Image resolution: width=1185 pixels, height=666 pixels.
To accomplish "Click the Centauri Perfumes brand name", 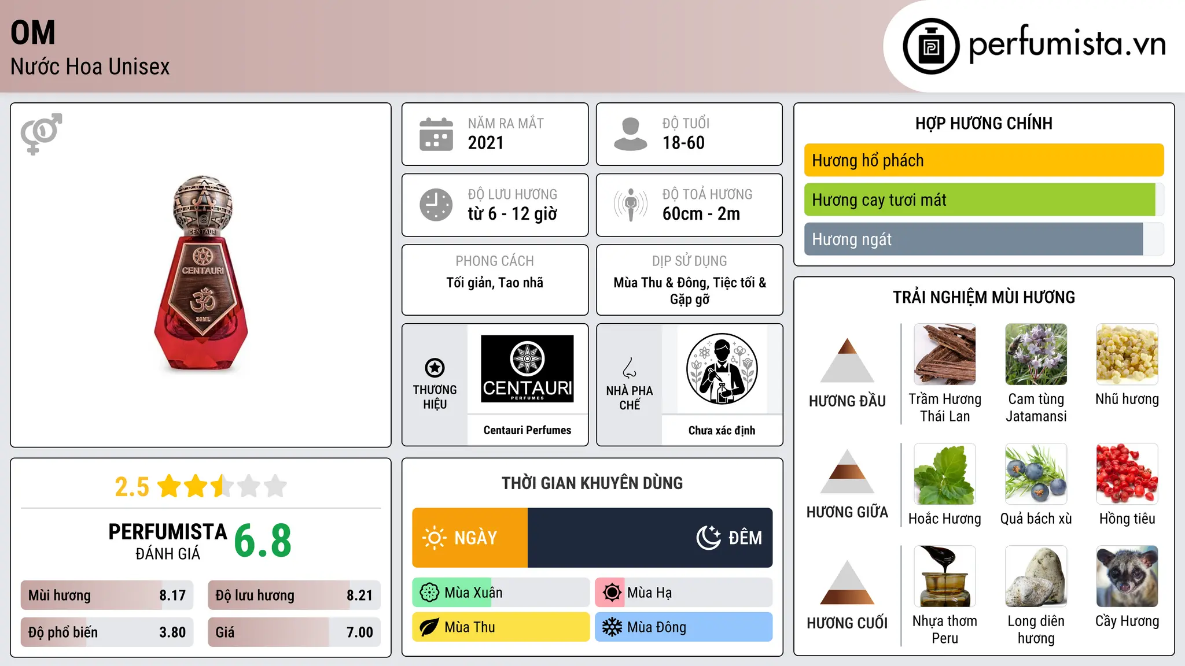I will click(x=527, y=430).
